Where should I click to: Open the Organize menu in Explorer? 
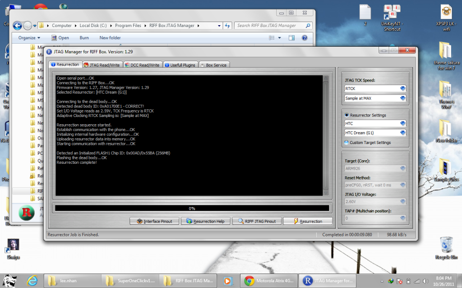point(29,38)
